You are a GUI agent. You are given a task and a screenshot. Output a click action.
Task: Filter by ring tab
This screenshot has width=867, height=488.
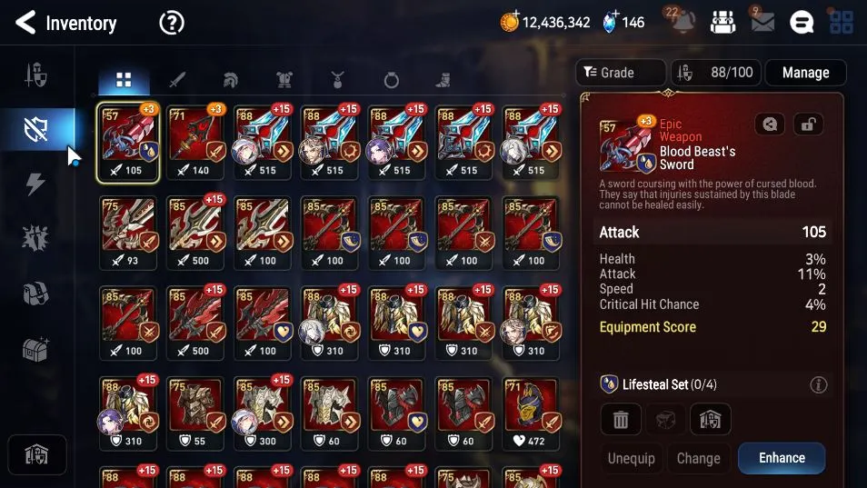tap(391, 81)
